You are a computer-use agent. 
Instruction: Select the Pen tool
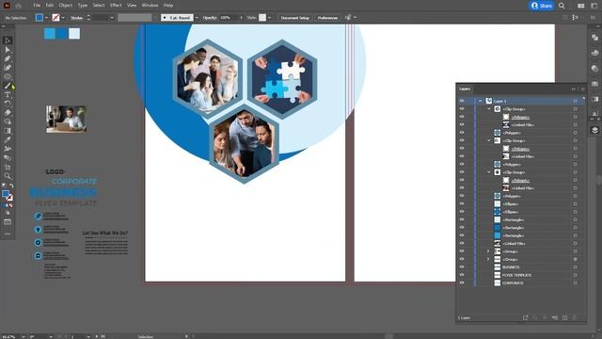tap(8, 58)
